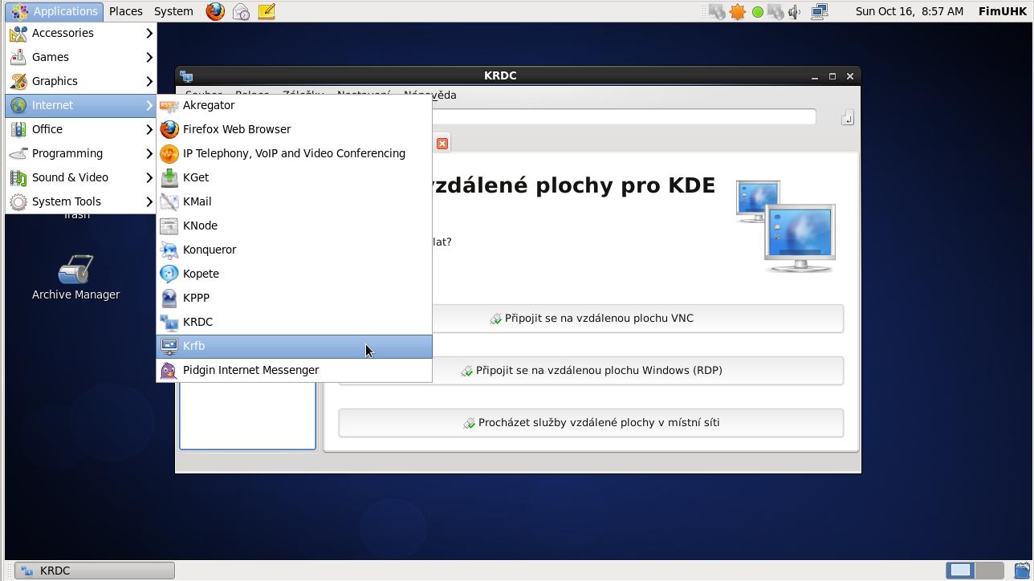1034x581 pixels.
Task: Expand the Games category
Action: coord(81,57)
